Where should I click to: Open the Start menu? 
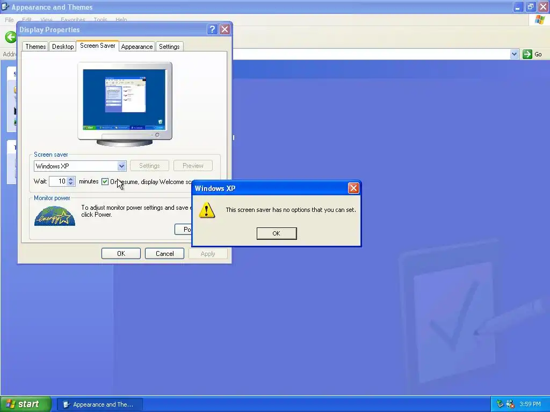26,404
